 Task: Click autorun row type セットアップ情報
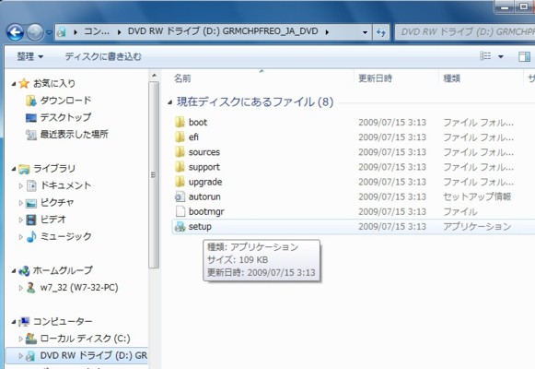477,196
